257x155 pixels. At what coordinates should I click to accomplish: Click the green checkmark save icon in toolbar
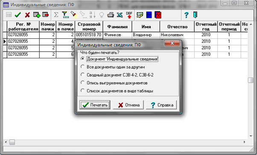(18, 15)
